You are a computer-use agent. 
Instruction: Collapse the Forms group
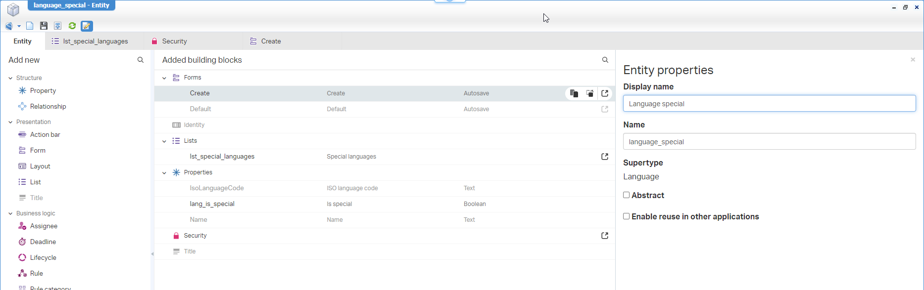click(164, 78)
